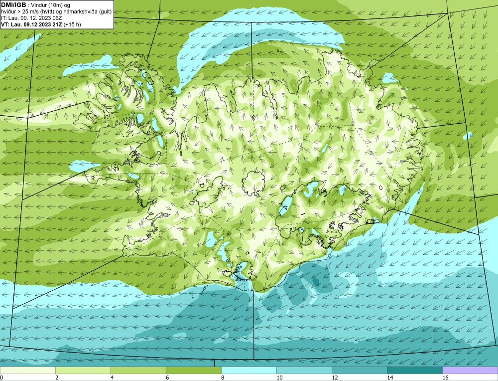Click the teal 12–14 m/s legend swatch
Image resolution: width=498 pixels, height=381 pixels.
click(359, 370)
